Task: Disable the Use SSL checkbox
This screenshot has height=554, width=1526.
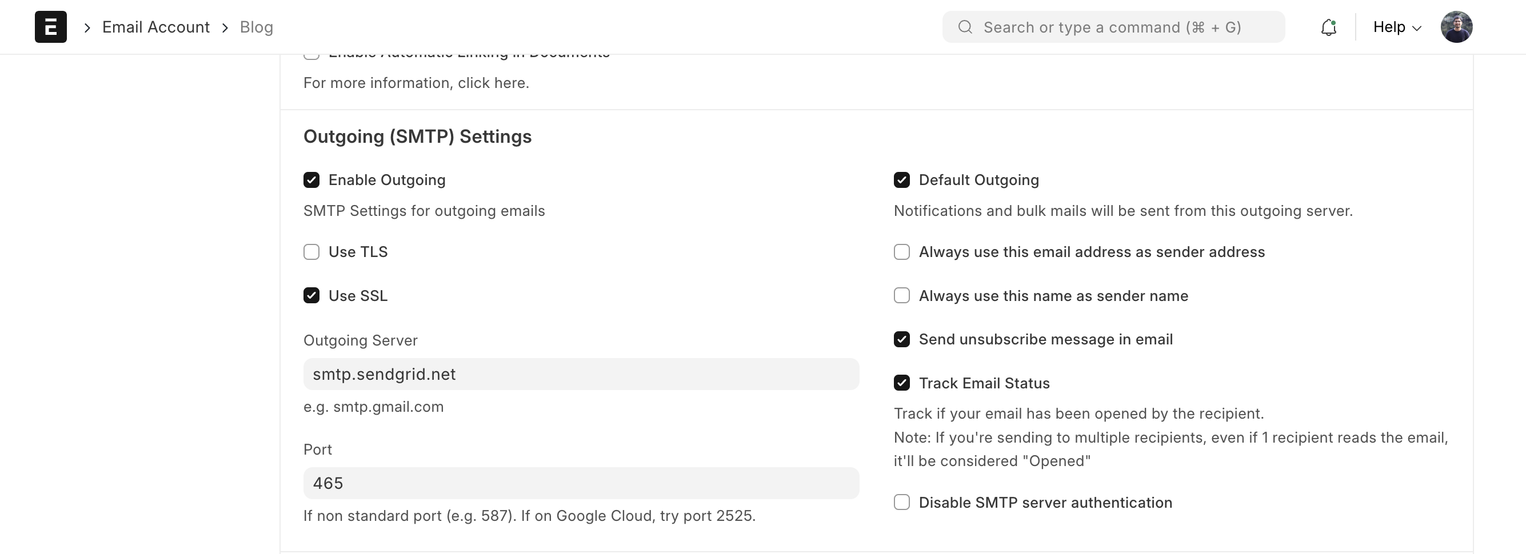Action: (311, 296)
